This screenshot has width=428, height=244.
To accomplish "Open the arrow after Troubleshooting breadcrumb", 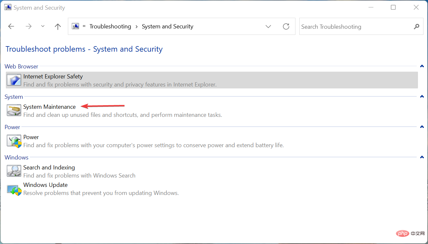I will click(x=136, y=26).
